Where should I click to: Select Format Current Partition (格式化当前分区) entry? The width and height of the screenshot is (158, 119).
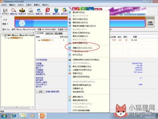click(x=80, y=19)
